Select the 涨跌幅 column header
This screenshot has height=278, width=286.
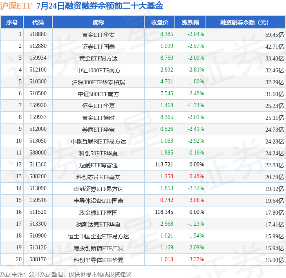[190, 22]
